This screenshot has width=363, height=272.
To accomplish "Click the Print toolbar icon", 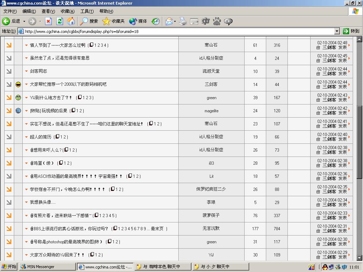I will [x=183, y=21].
